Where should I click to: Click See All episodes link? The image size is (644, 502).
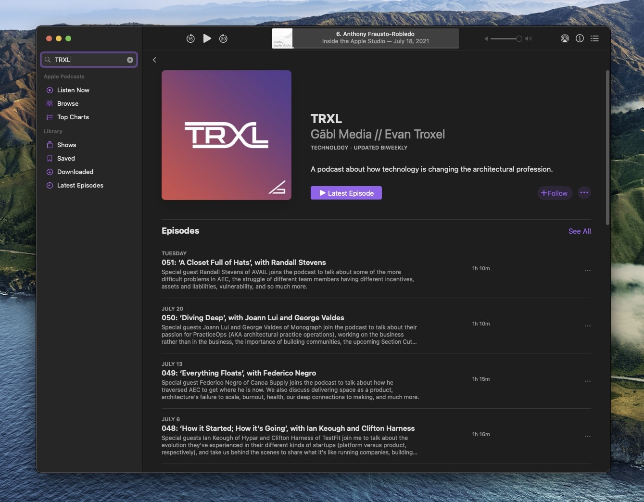tap(580, 231)
